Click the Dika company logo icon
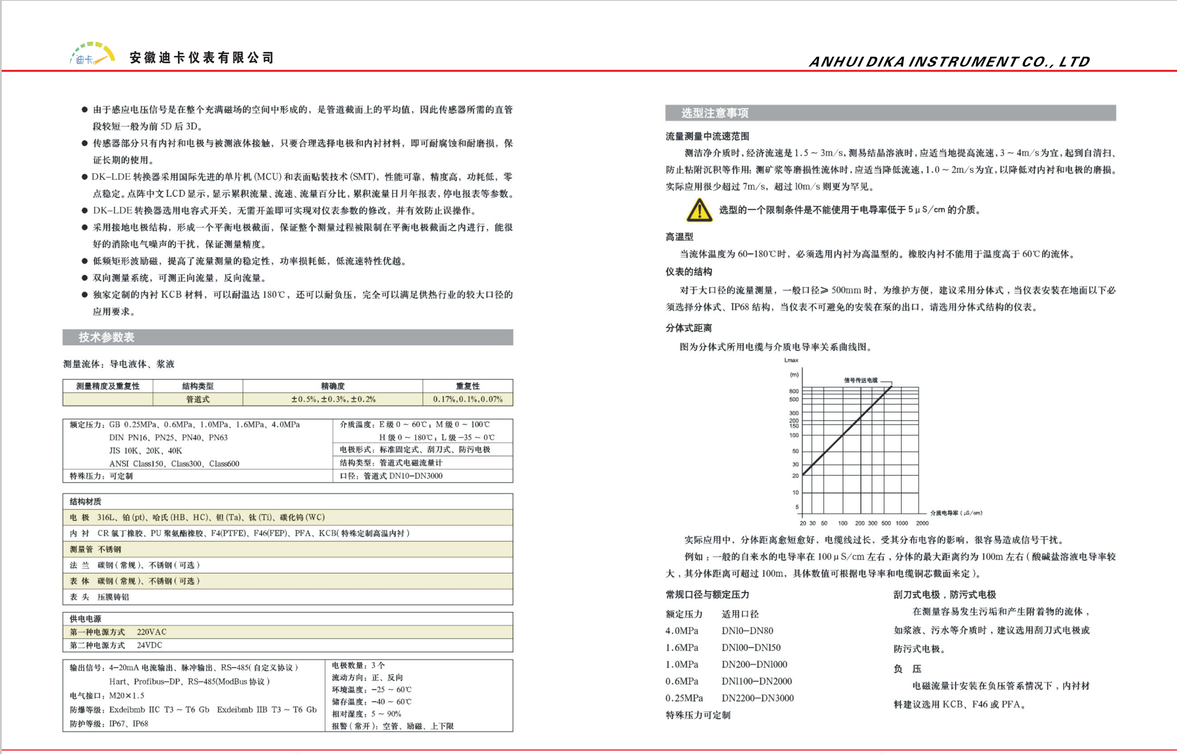Image resolution: width=1177 pixels, height=754 pixels. [x=92, y=54]
